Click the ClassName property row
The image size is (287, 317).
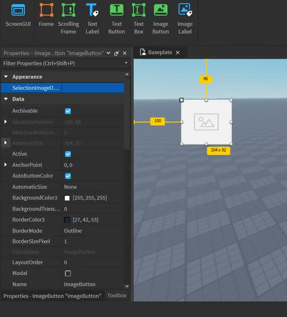tap(63, 252)
